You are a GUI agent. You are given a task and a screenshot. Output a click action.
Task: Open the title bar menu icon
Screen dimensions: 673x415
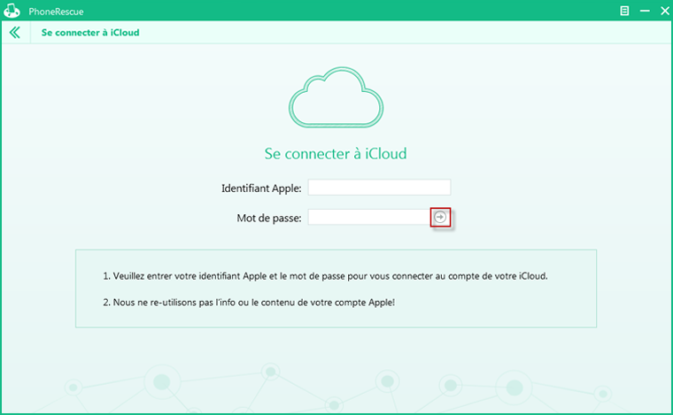624,12
